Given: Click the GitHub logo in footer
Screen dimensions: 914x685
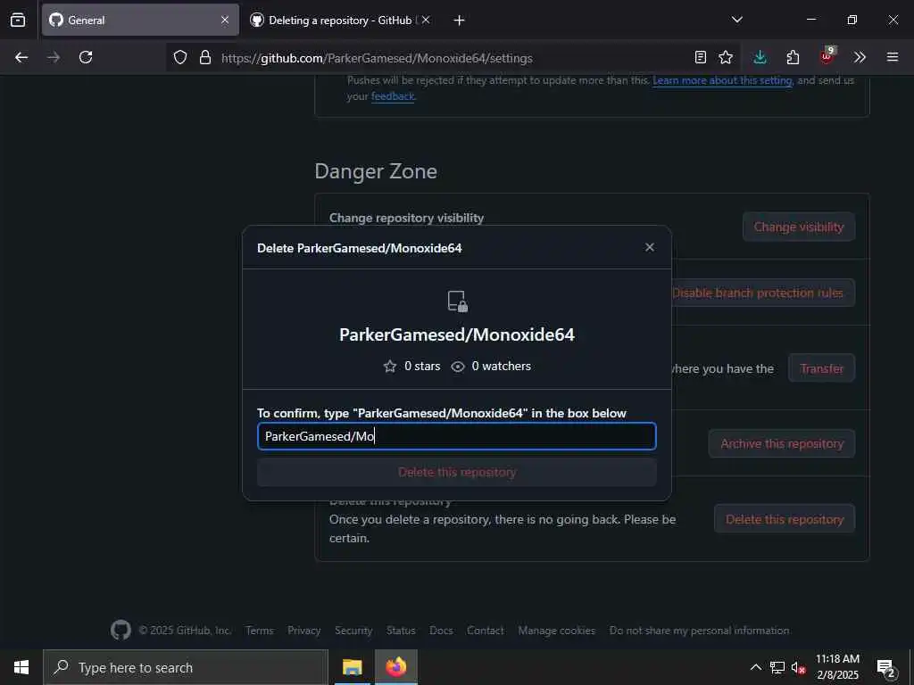Looking at the screenshot, I should (x=120, y=630).
